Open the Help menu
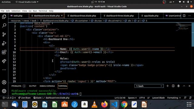The image size is (194, 109). point(51,11)
